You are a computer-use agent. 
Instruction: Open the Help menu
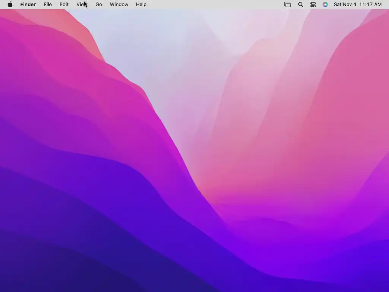point(141,5)
